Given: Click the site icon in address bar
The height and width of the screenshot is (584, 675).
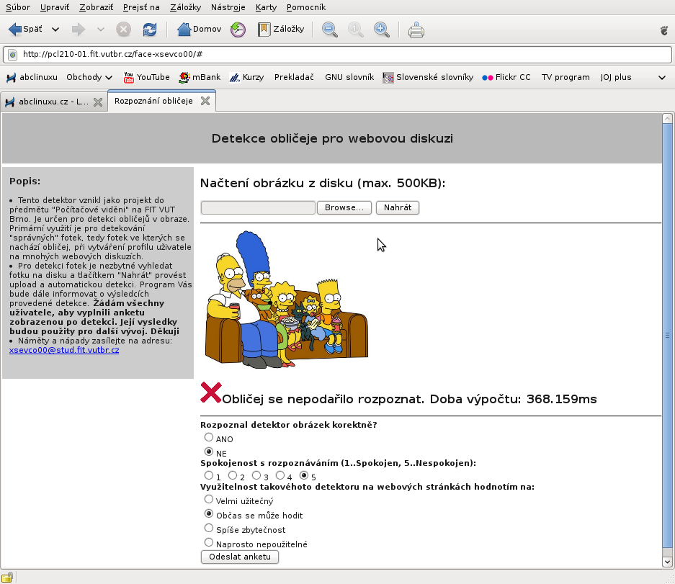Looking at the screenshot, I should tap(13, 54).
